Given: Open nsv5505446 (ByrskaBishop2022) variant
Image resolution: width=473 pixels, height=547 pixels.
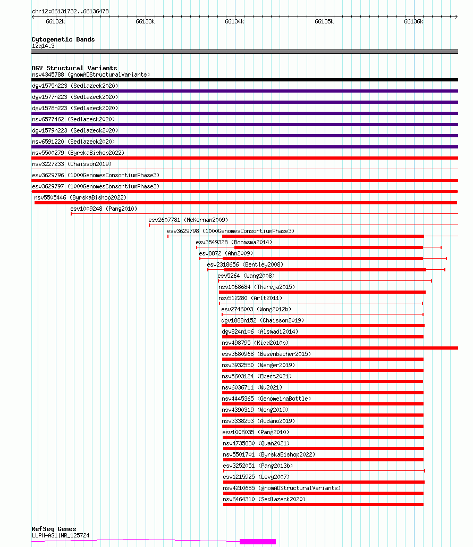Looking at the screenshot, I should click(80, 197).
